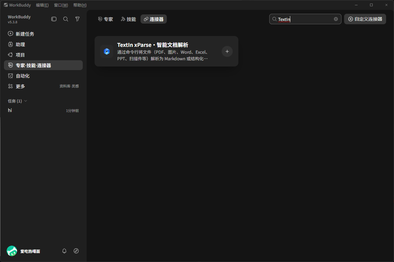Click the TextIn search input field
This screenshot has height=262, width=394.
point(305,19)
